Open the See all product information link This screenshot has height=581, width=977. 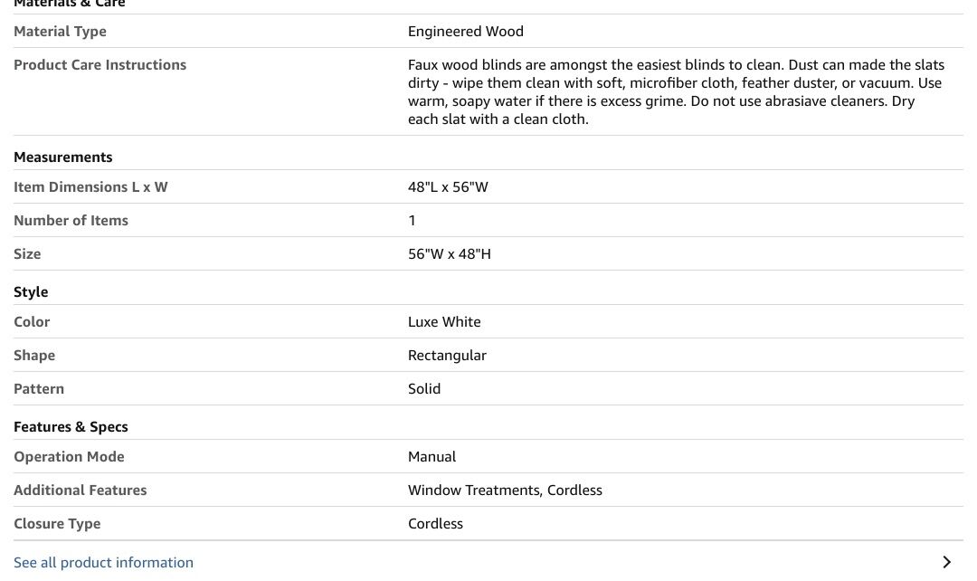point(103,562)
